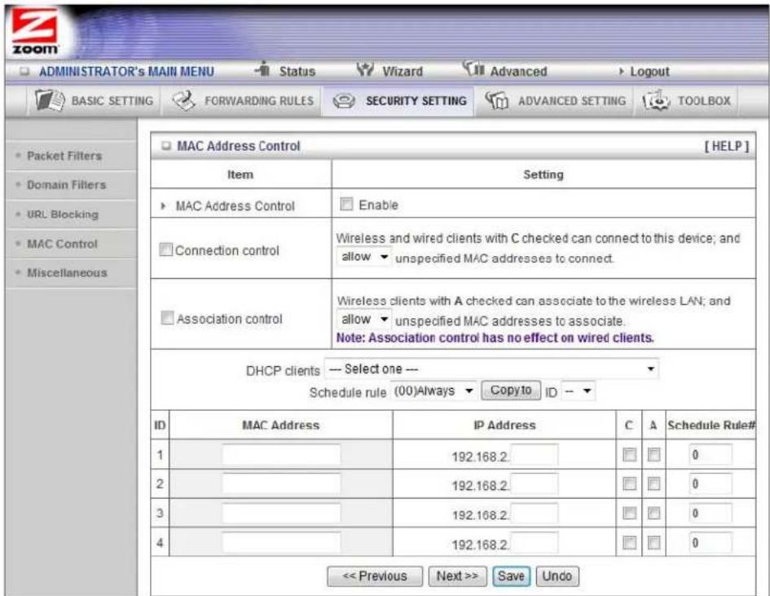The height and width of the screenshot is (596, 770).
Task: Click the Logout link
Action: click(649, 72)
